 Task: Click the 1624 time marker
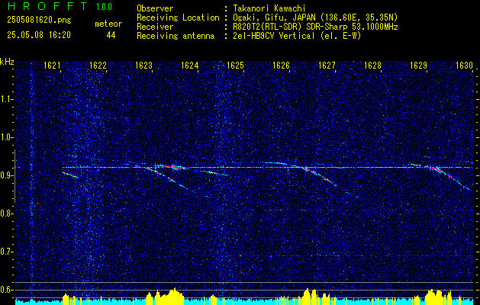189,65
